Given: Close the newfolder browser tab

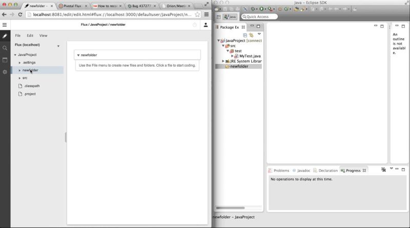Looking at the screenshot, I should [x=52, y=6].
